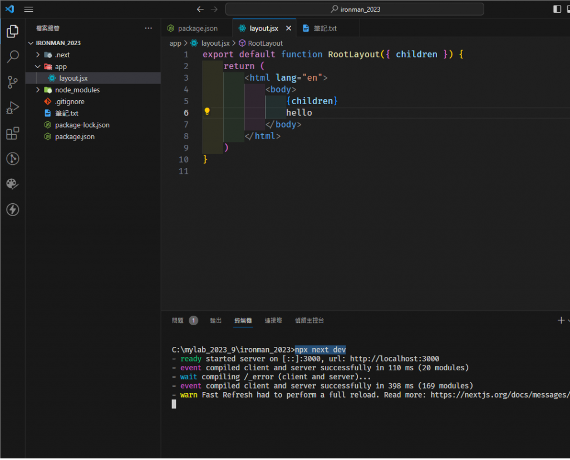
Task: Click the ironman_2023 command center search box
Action: (x=355, y=9)
